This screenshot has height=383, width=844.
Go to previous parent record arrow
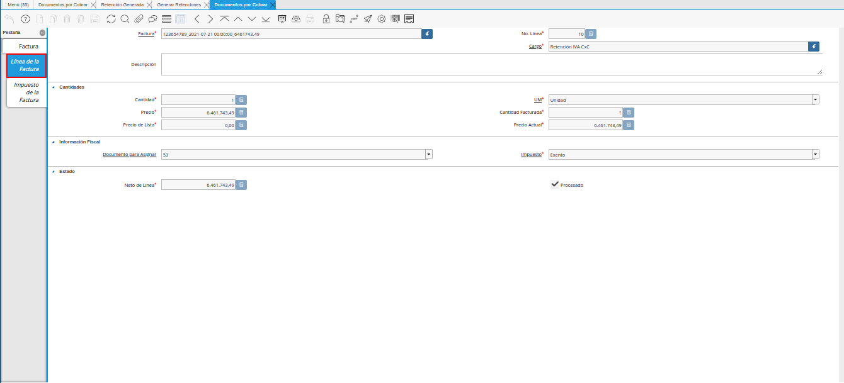point(197,19)
